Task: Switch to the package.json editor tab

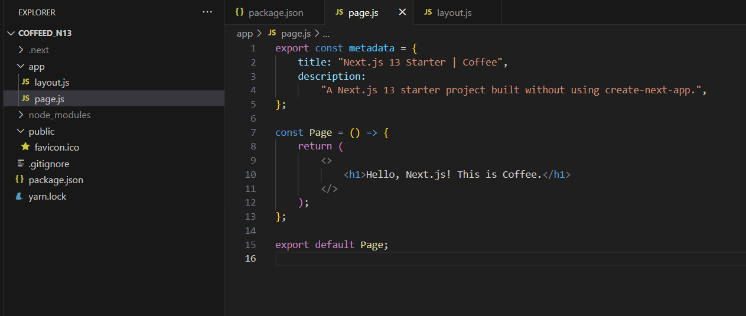Action: [275, 12]
